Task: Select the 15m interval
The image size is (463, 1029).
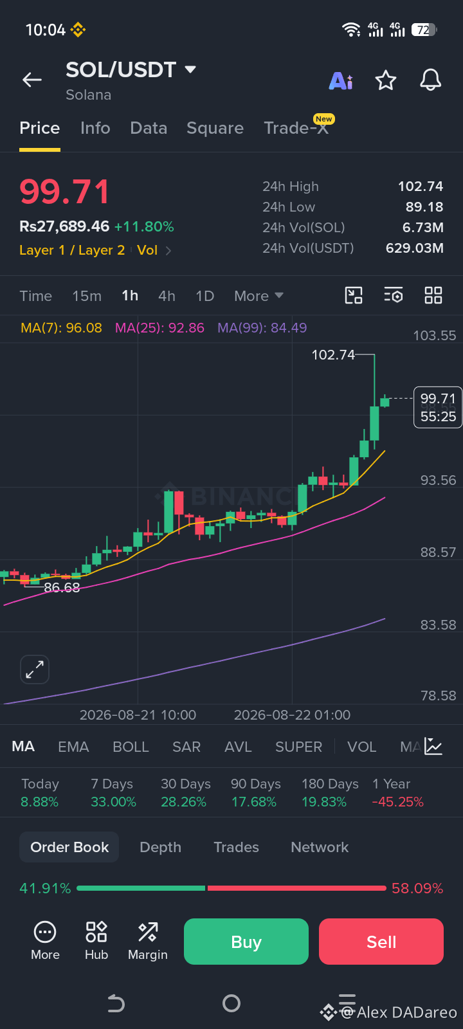Action: pyautogui.click(x=87, y=296)
